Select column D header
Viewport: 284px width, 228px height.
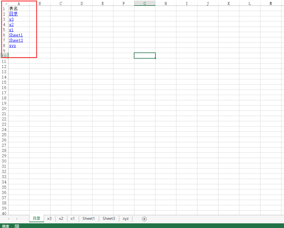click(82, 3)
